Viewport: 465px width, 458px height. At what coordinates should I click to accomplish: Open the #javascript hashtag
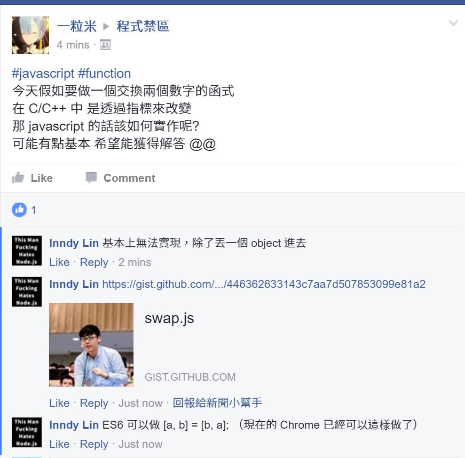[x=43, y=73]
